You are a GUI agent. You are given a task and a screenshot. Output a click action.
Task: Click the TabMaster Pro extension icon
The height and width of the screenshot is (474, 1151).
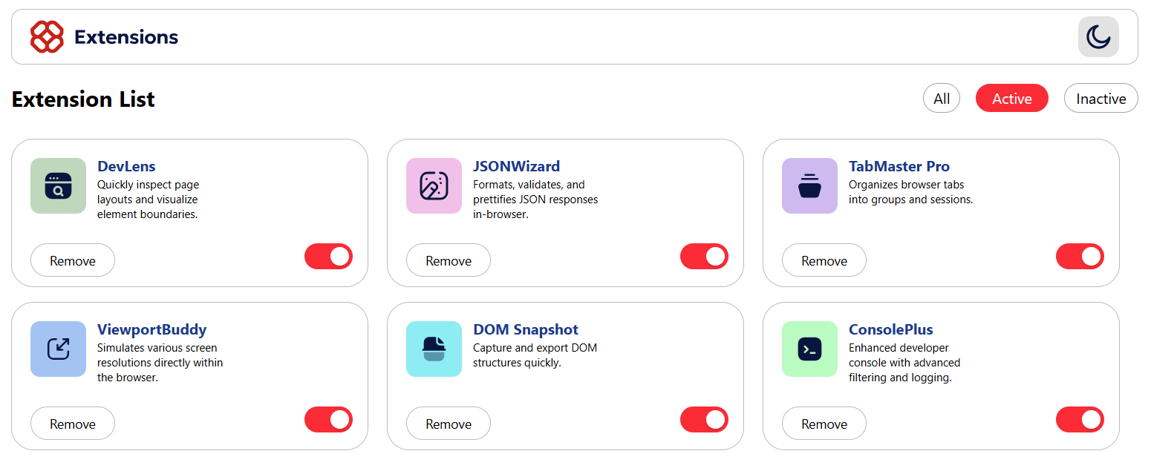tap(809, 186)
